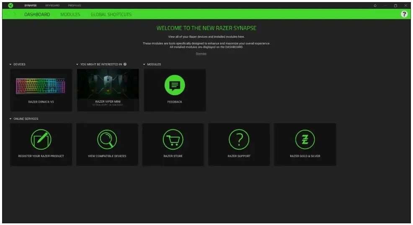Click the back navigation arrow
The height and width of the screenshot is (225, 413).
click(x=7, y=14)
